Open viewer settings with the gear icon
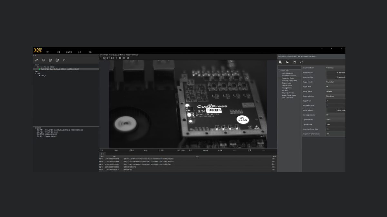This screenshot has width=387, height=217. (128, 58)
